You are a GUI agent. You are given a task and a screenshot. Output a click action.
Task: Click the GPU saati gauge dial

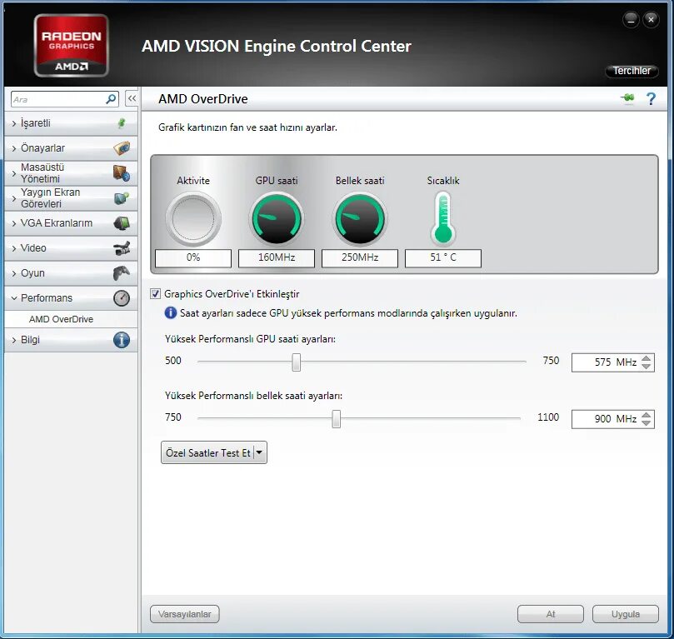coord(277,219)
